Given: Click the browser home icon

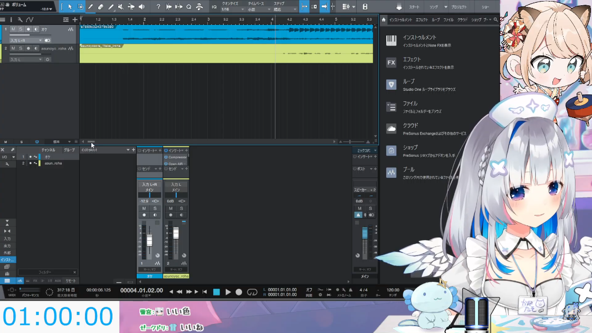Looking at the screenshot, I should coord(384,20).
